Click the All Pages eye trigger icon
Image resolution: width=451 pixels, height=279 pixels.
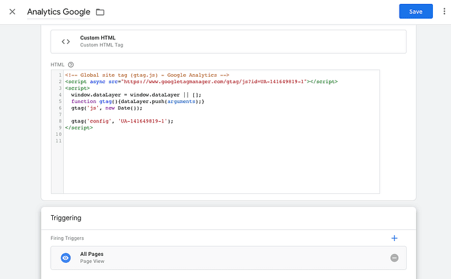point(66,258)
